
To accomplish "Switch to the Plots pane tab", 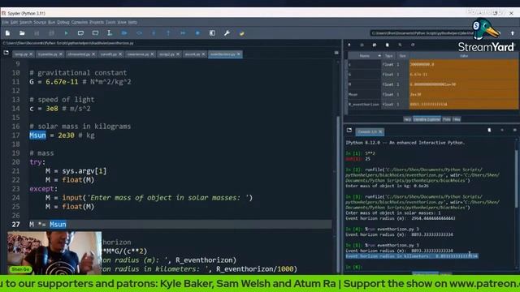I will point(446,119).
